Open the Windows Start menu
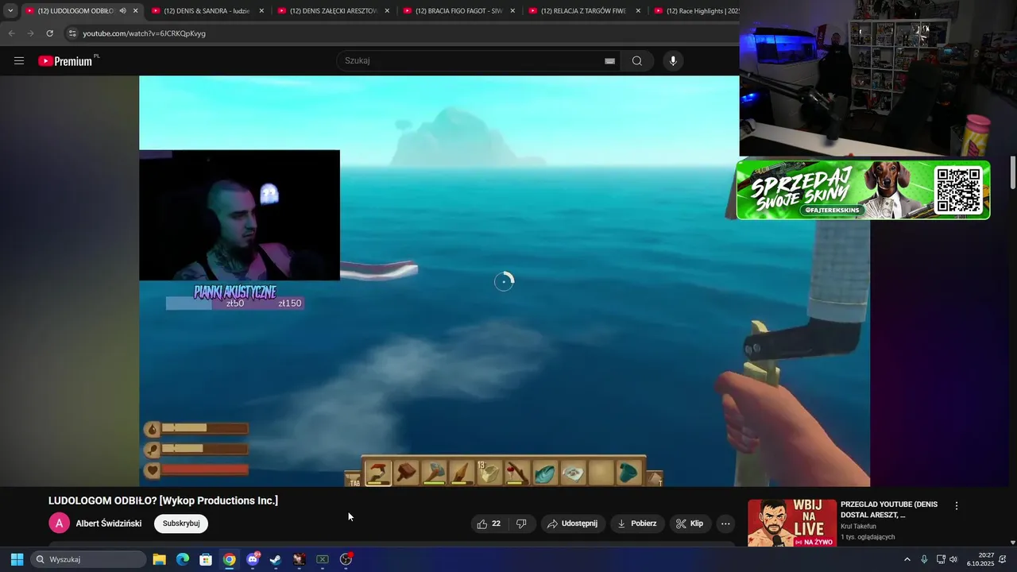 coord(17,559)
